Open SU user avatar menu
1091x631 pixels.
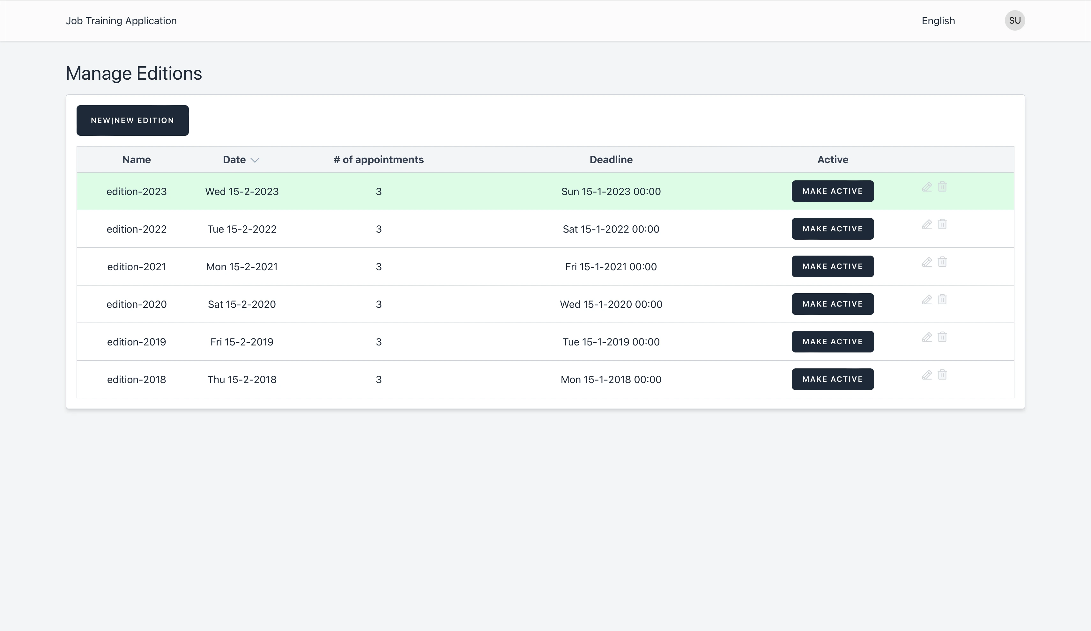(x=1014, y=21)
